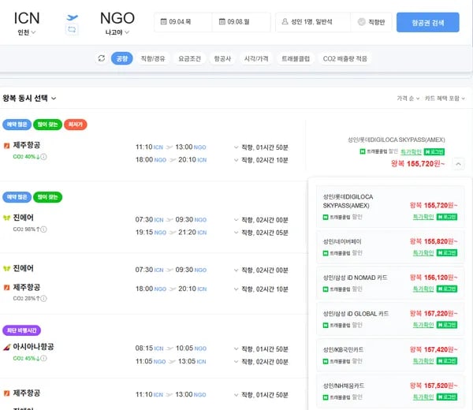The height and width of the screenshot is (410, 473).
Task: Click 특가확인 in the 삼성 iD GLOBAL card
Action: pyautogui.click(x=423, y=325)
